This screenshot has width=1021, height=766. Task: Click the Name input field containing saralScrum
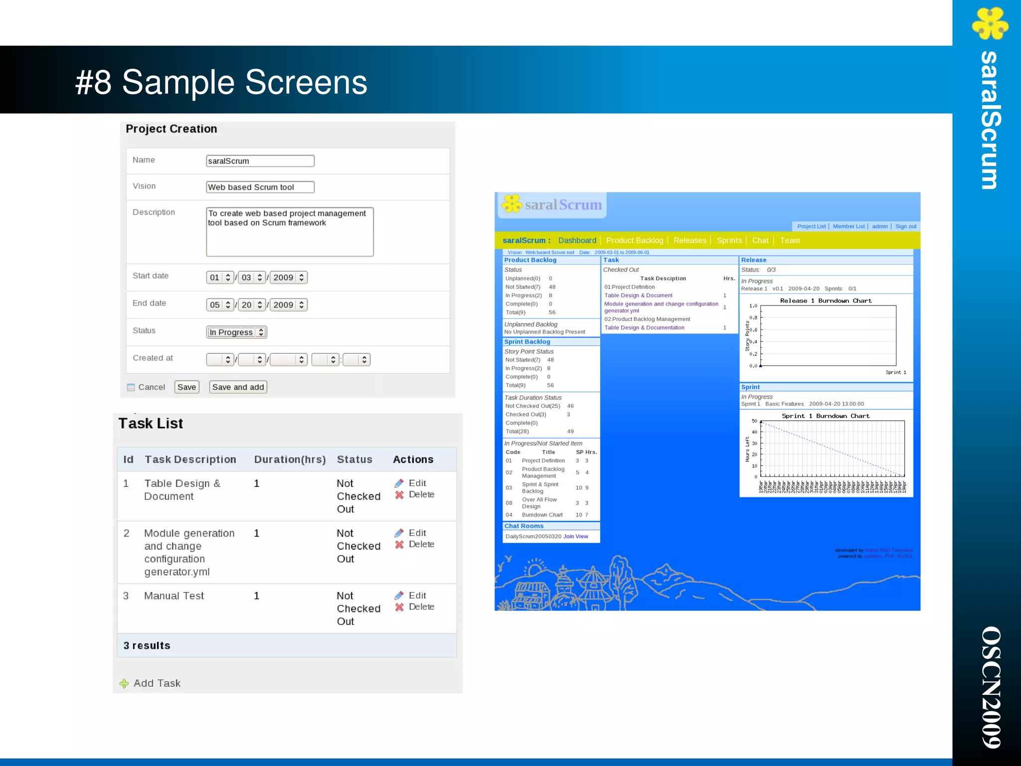click(260, 161)
